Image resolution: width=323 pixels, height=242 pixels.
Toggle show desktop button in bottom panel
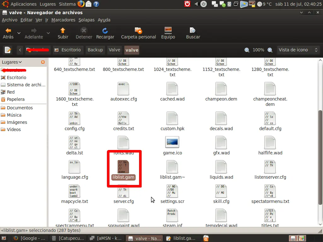(4, 238)
